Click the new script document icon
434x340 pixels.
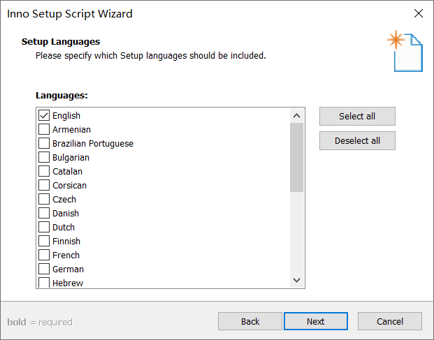click(x=405, y=51)
